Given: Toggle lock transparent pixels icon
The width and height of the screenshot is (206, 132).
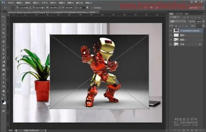Looking at the screenshot, I should point(176,26).
